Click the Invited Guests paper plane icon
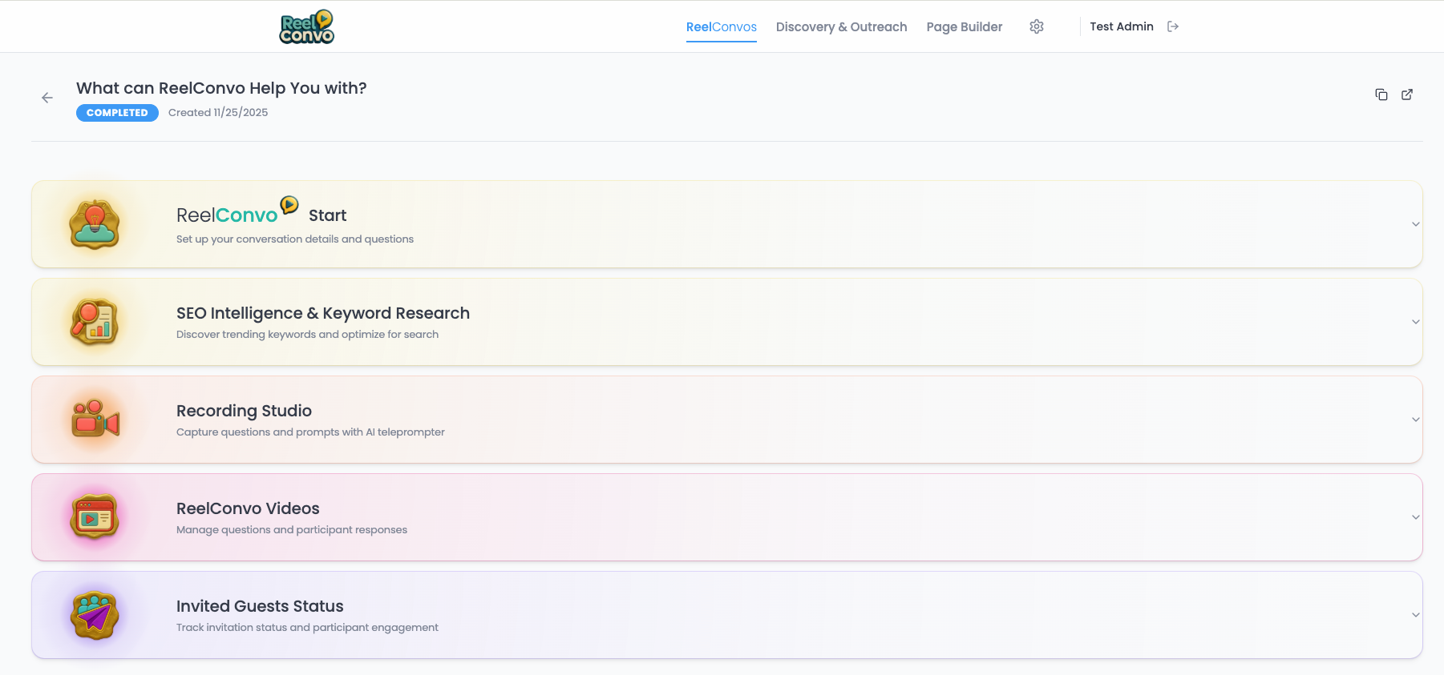This screenshot has height=675, width=1444. point(95,615)
